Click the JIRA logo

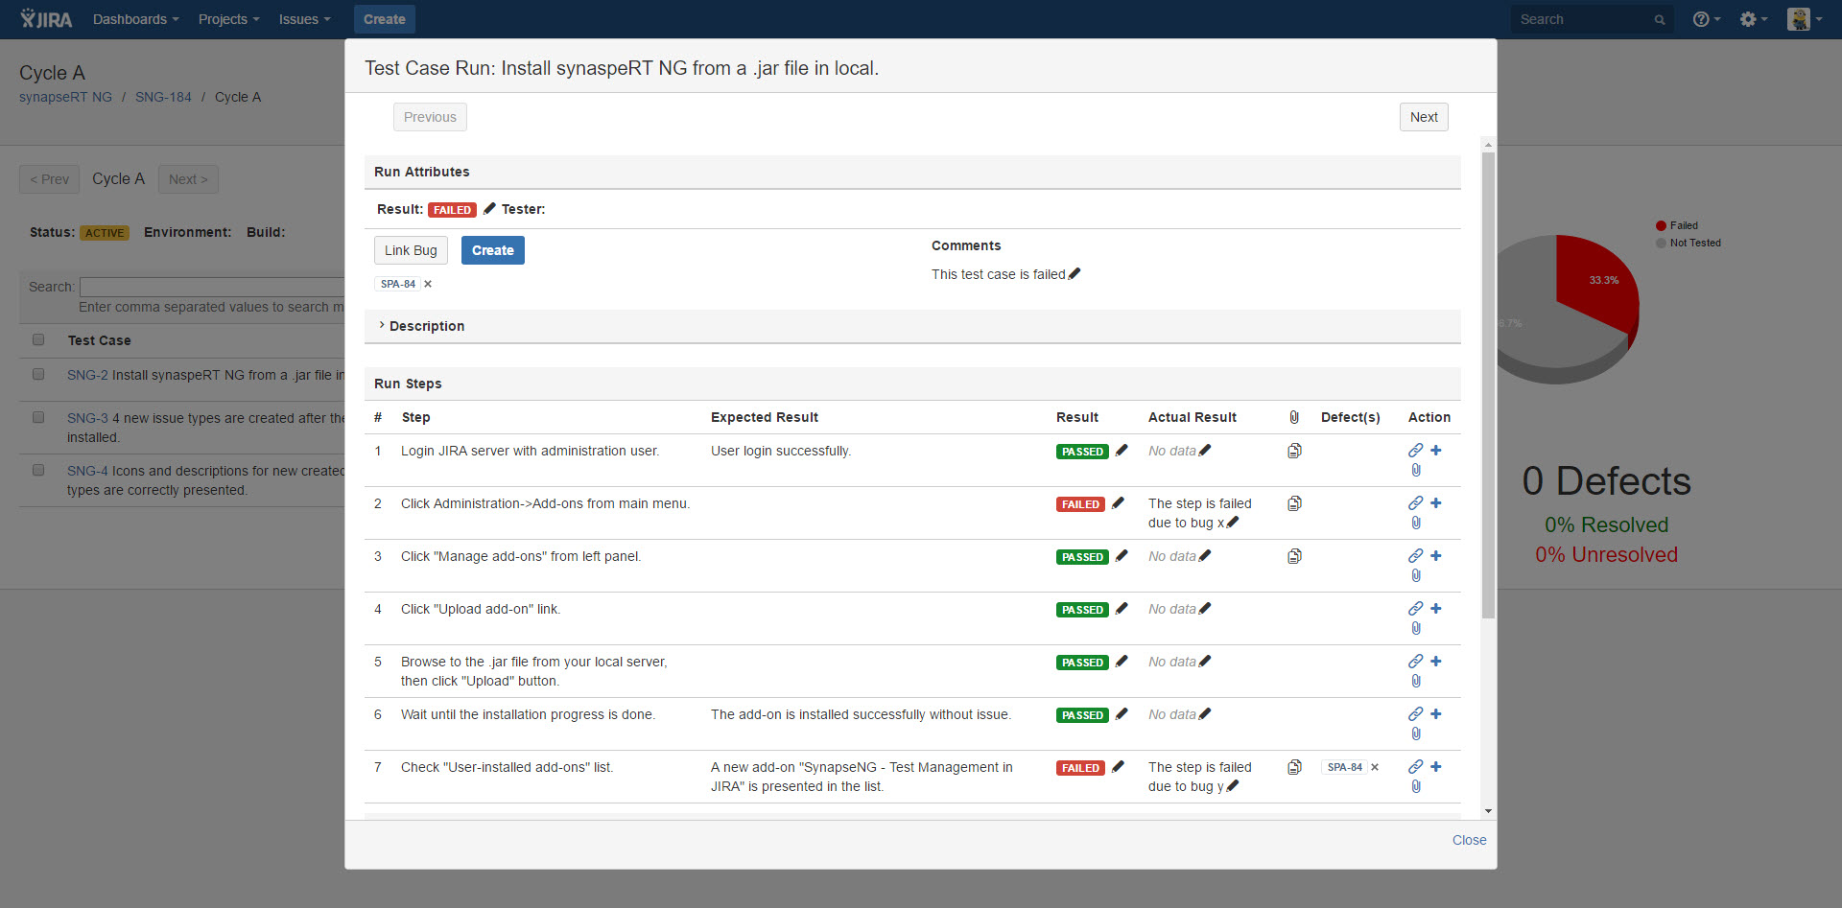coord(46,19)
